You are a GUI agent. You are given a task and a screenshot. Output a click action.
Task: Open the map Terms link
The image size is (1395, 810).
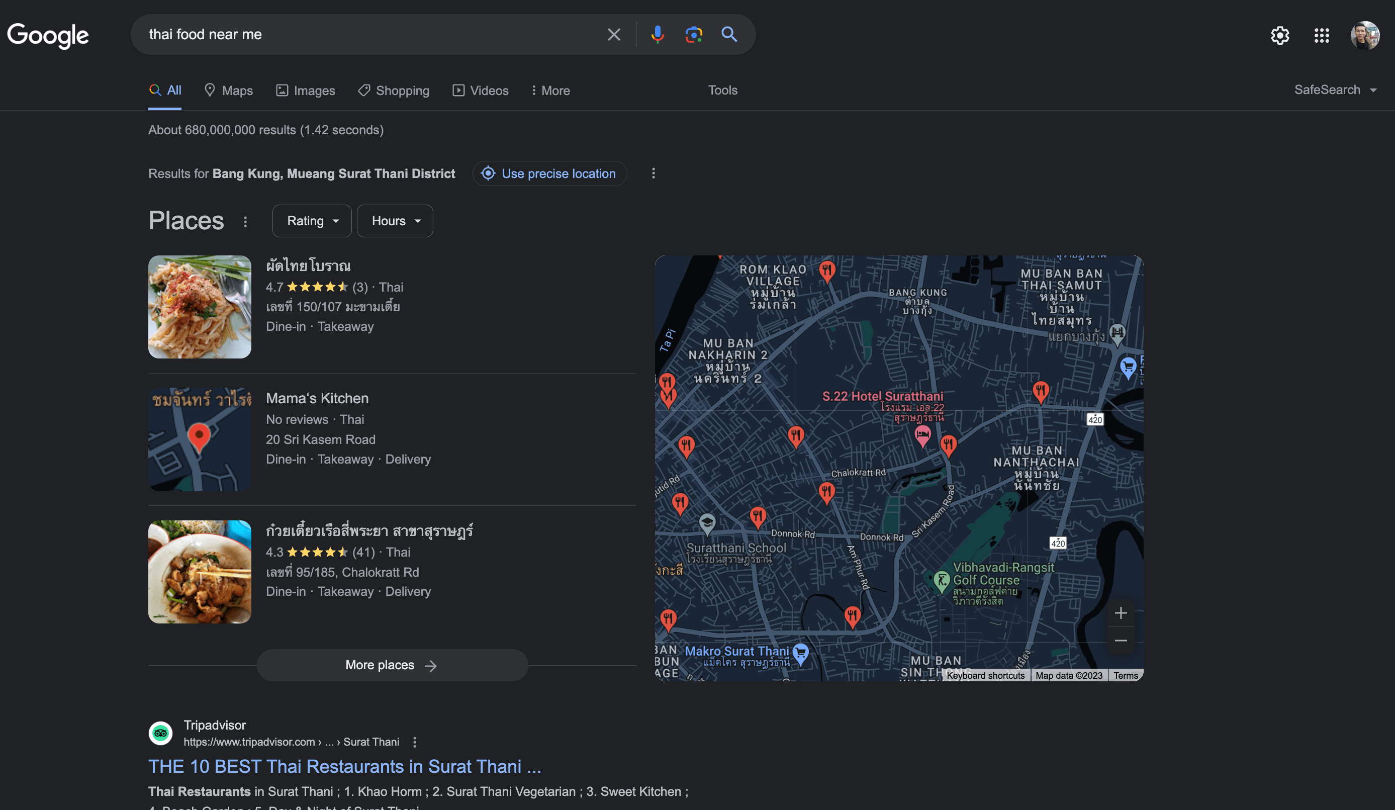[1126, 675]
